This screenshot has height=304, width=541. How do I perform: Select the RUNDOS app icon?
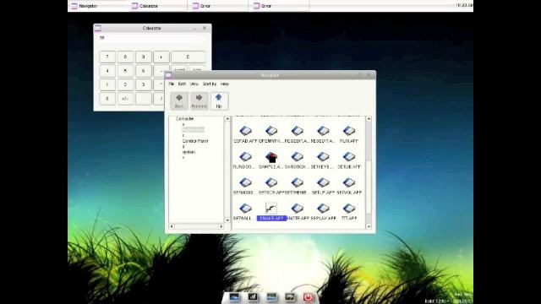pos(244,160)
